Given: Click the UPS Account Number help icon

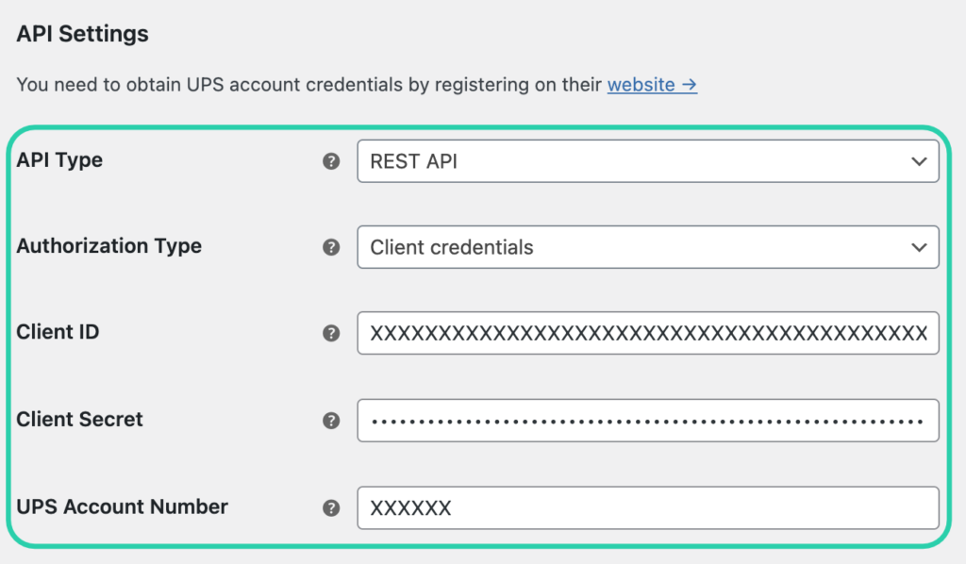Looking at the screenshot, I should point(331,508).
